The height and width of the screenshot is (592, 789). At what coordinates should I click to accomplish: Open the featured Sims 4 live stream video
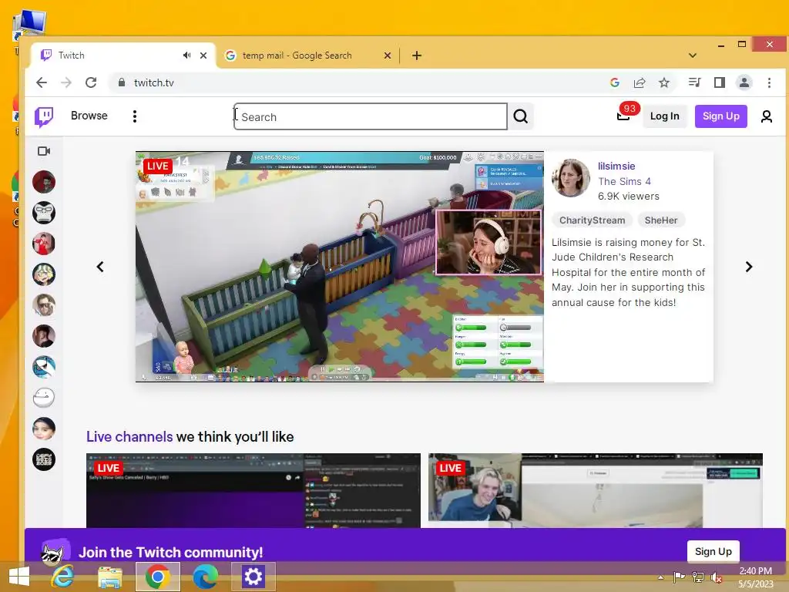pyautogui.click(x=340, y=266)
